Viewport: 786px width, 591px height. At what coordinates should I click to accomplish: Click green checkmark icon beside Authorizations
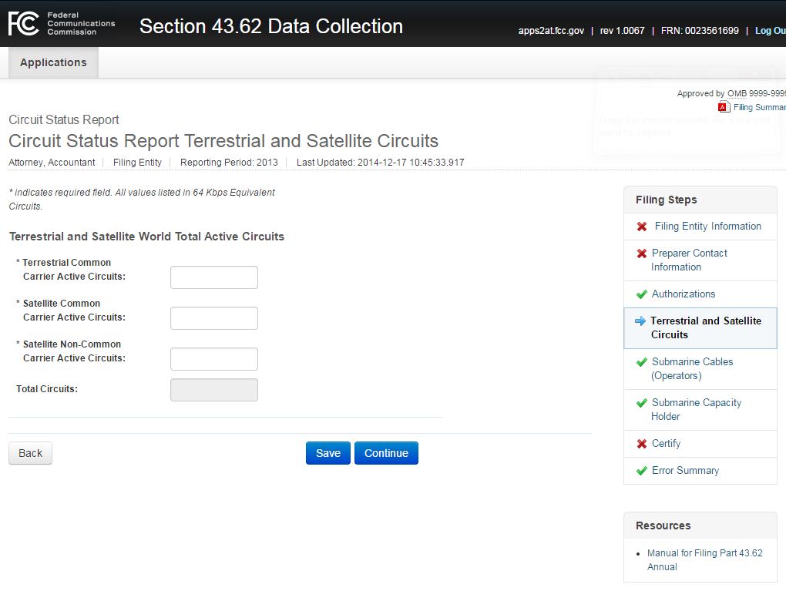[x=642, y=294]
